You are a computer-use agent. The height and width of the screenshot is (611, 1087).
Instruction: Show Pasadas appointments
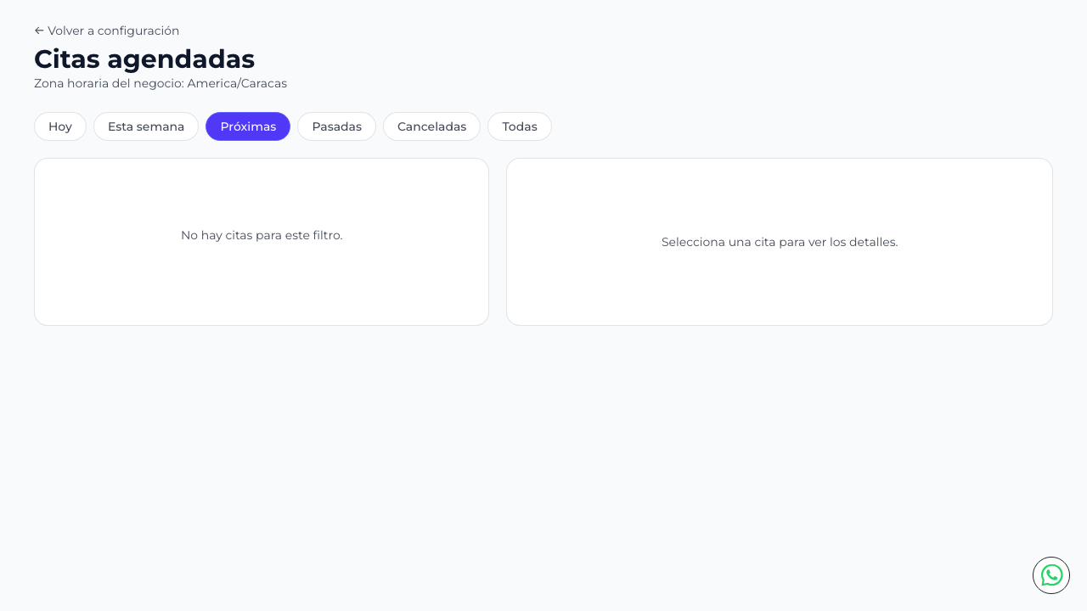click(336, 126)
